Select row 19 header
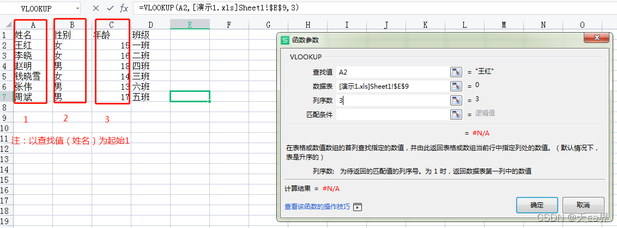Image resolution: width=617 pixels, height=228 pixels. pyautogui.click(x=7, y=220)
